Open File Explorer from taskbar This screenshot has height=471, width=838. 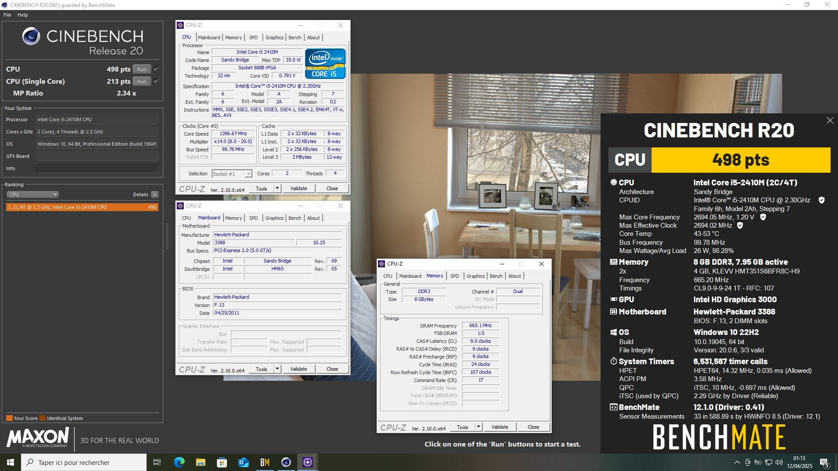200,462
